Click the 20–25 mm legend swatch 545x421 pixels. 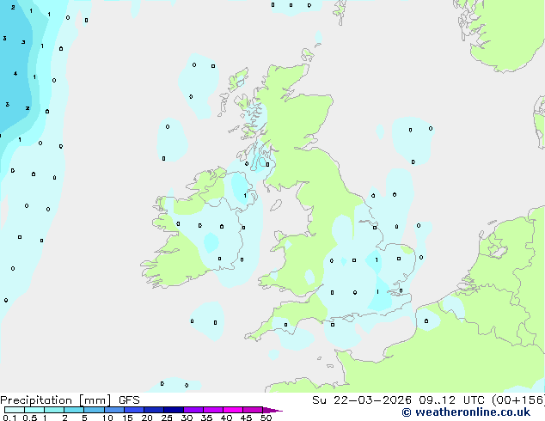click(x=154, y=410)
